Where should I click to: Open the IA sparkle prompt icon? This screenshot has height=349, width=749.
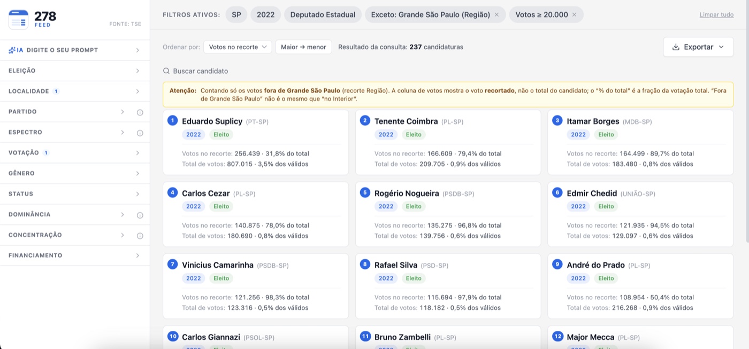(12, 50)
